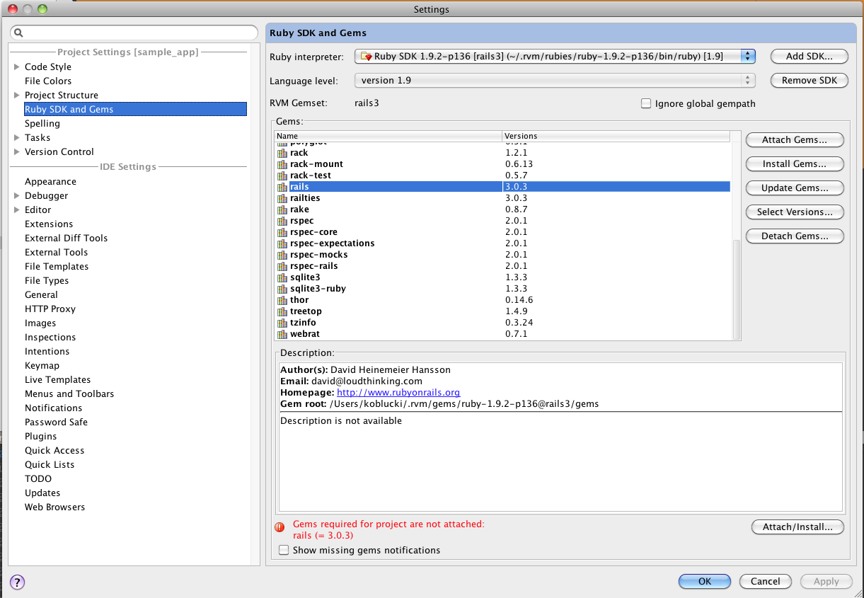Click version 0.8.7 of the rake gem
864x598 pixels.
pyautogui.click(x=516, y=209)
